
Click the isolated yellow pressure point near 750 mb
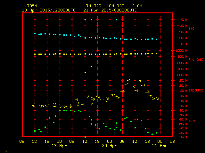pos(91,66)
